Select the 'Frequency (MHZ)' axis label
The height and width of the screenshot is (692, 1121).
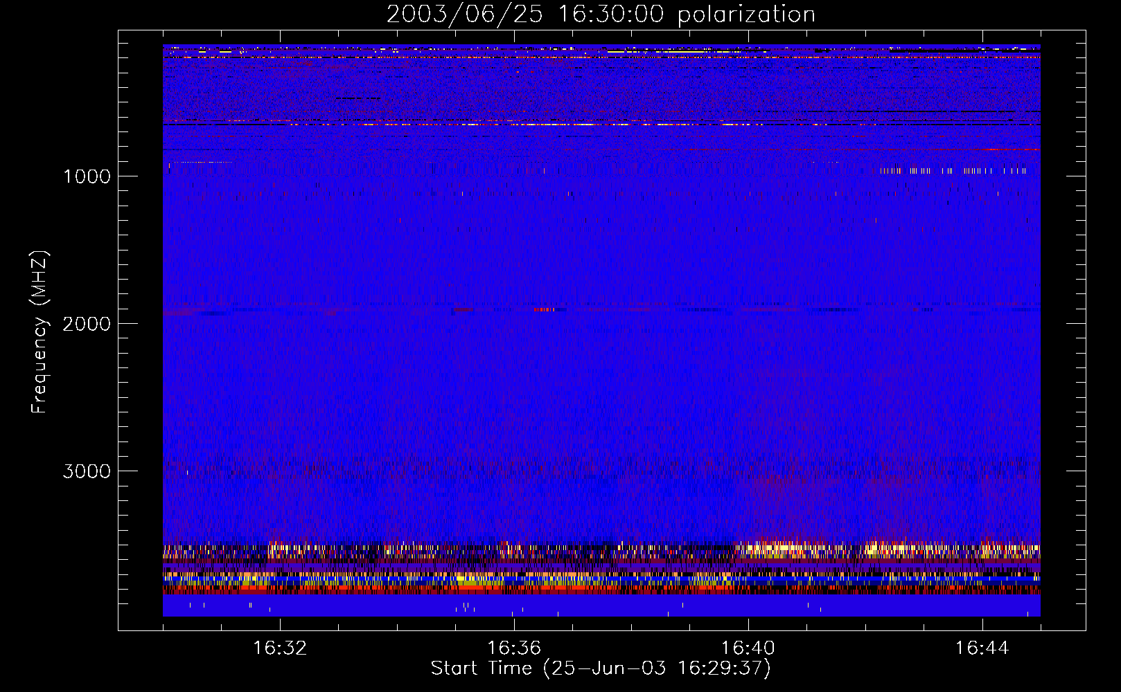click(39, 332)
